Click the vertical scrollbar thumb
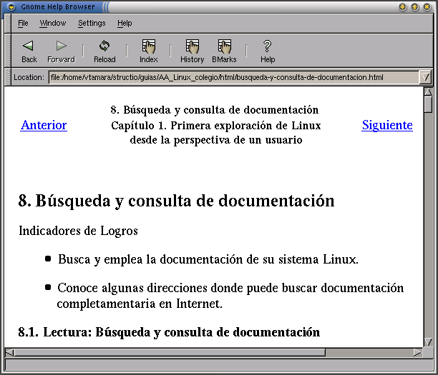This screenshot has height=375, width=438. tap(428, 104)
